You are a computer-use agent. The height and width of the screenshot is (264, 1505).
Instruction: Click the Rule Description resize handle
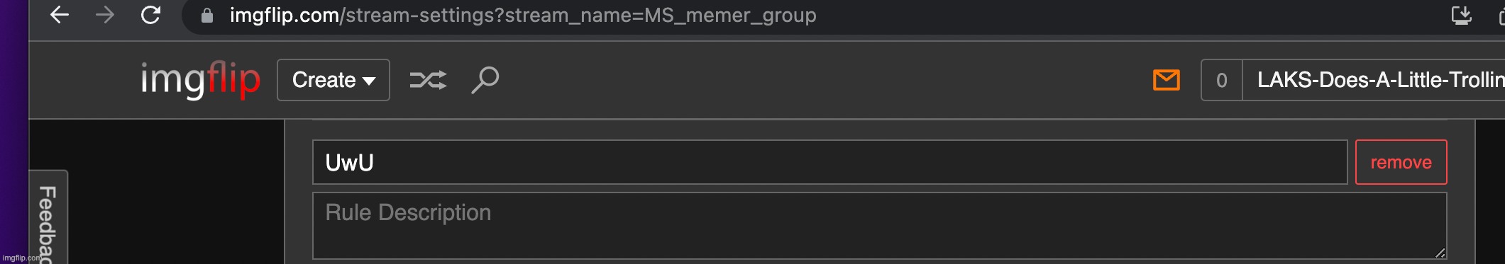tap(1440, 253)
